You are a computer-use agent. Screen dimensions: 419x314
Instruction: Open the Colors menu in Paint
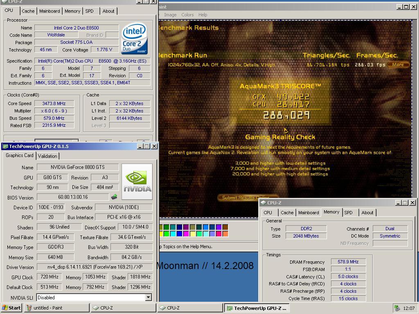coord(187,15)
